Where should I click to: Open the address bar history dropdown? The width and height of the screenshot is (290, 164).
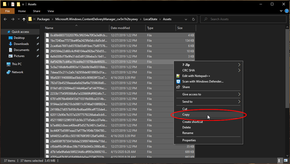click(186, 19)
